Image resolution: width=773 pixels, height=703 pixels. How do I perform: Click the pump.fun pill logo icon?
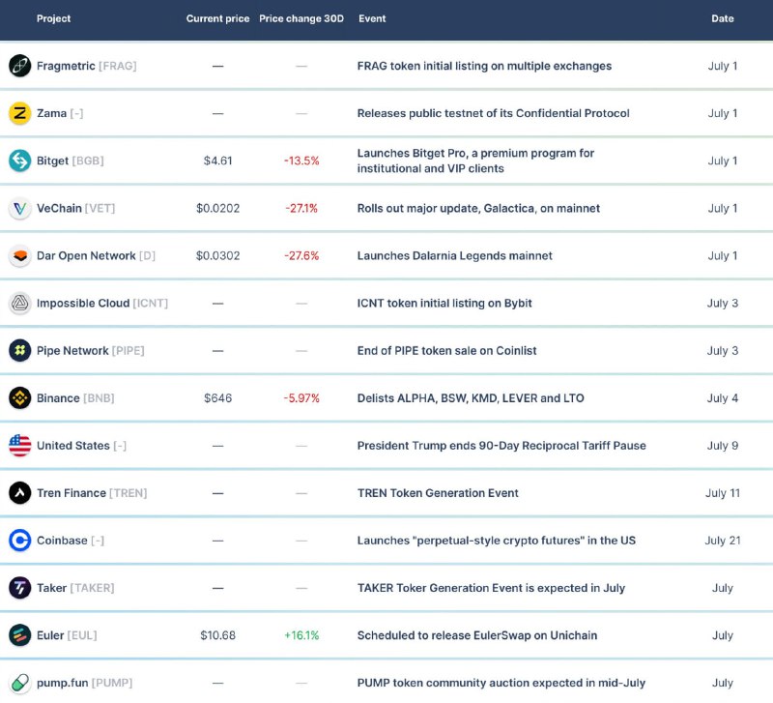19,683
